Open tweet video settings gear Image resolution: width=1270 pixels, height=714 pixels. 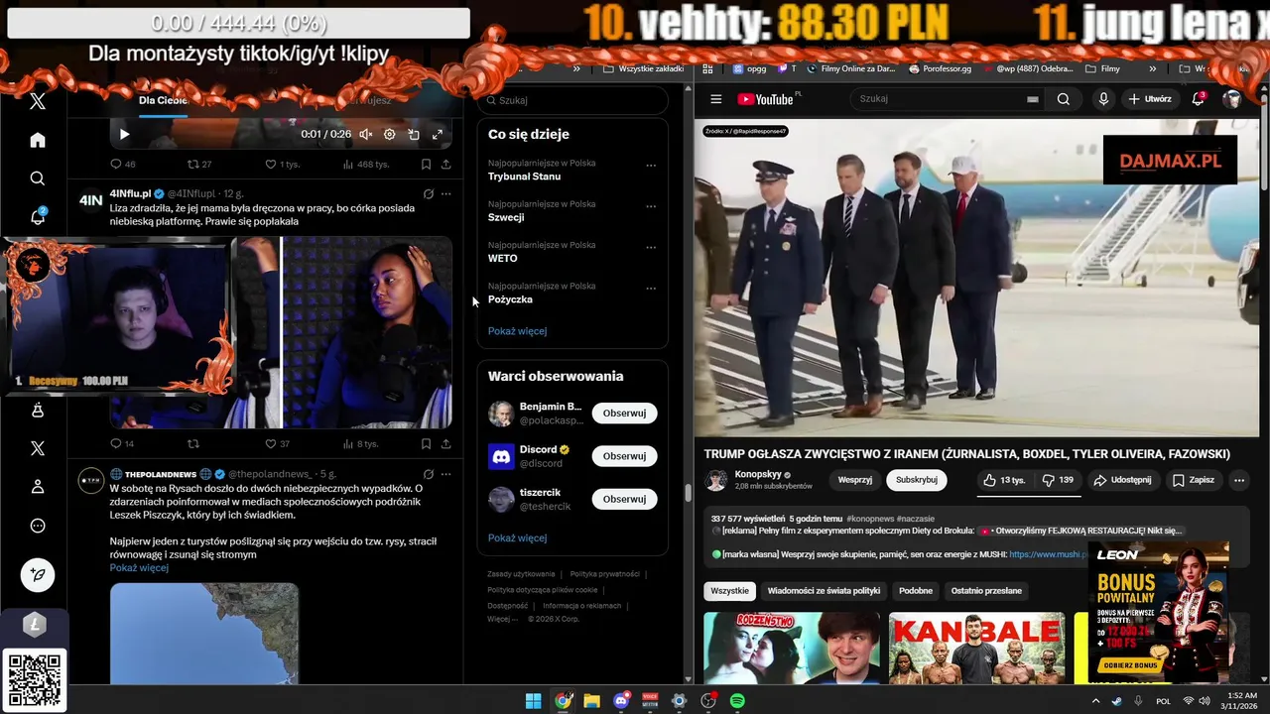point(389,134)
